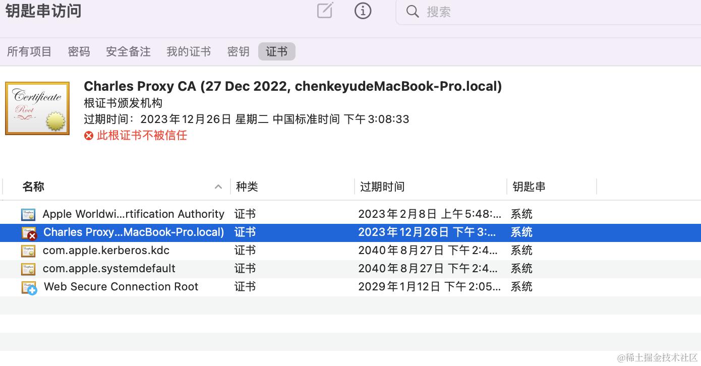
Task: Click 证书 type cell in Web Secure row
Action: 245,286
